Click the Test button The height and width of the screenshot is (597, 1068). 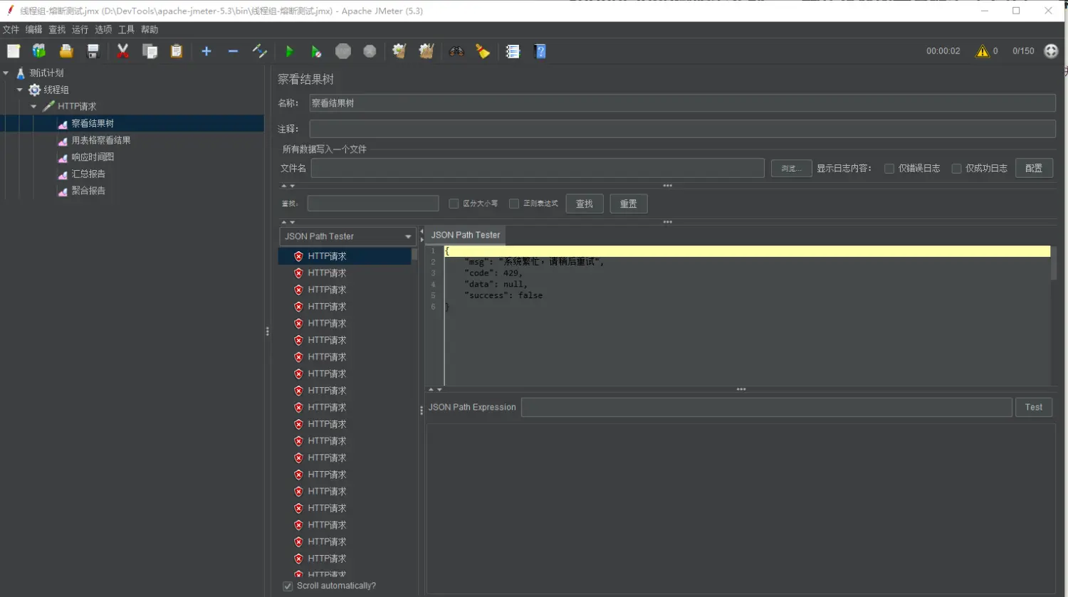pyautogui.click(x=1033, y=407)
